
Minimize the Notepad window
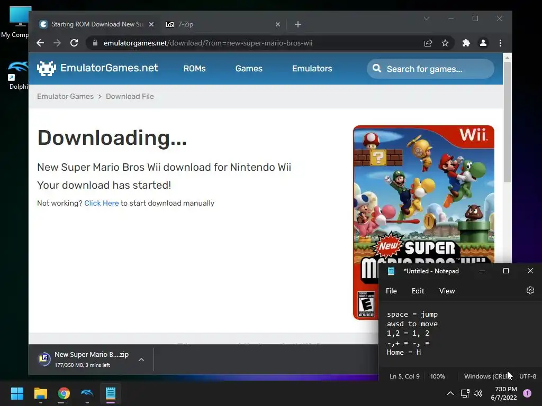[482, 271]
